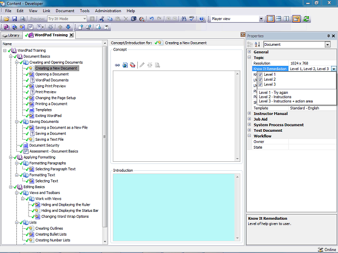Click the blue Help question mark icon

point(202,19)
